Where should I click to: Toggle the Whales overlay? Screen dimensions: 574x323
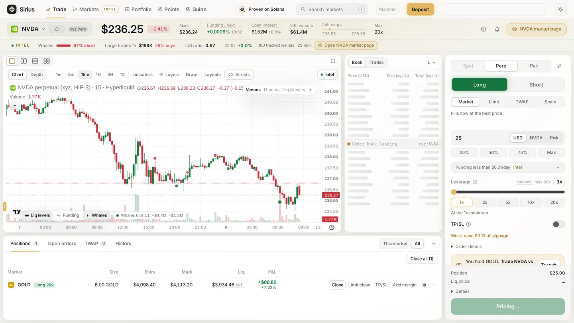click(x=96, y=215)
